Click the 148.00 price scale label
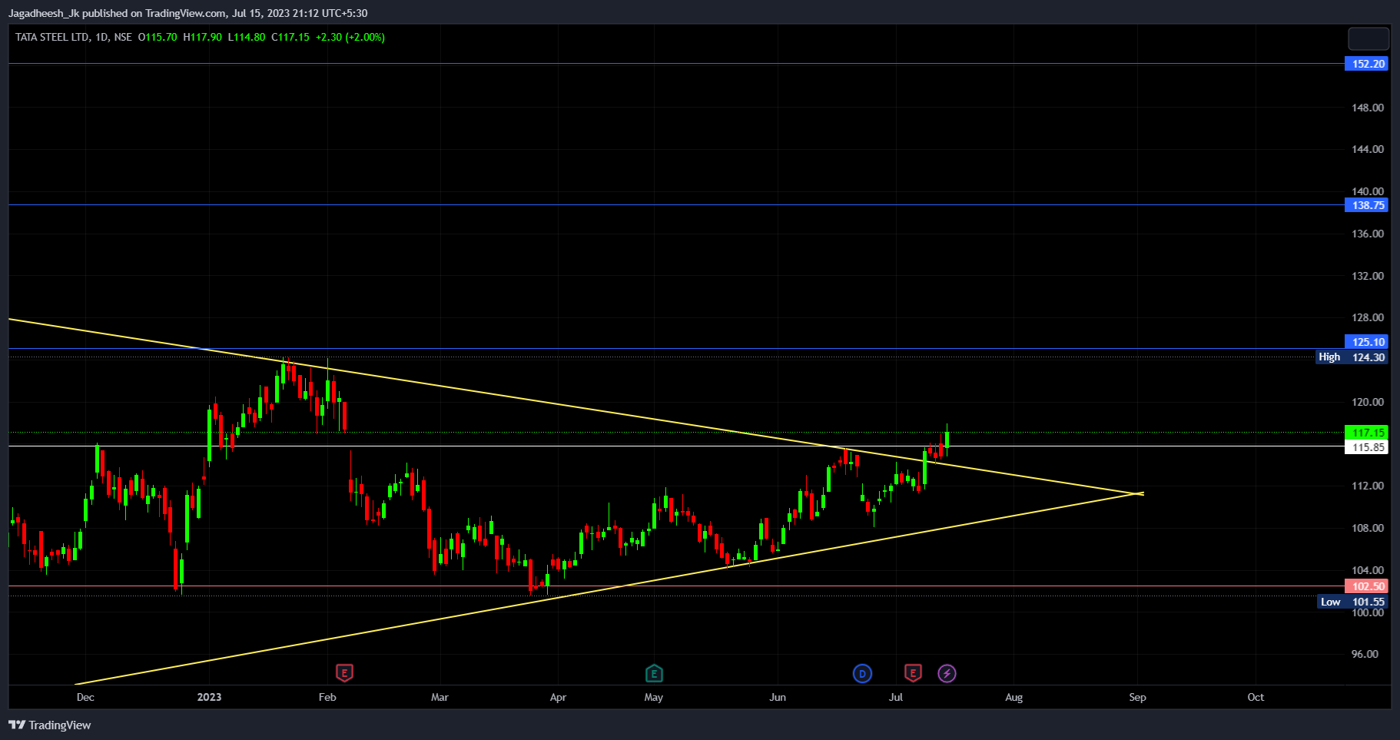The image size is (1400, 740). coord(1368,108)
